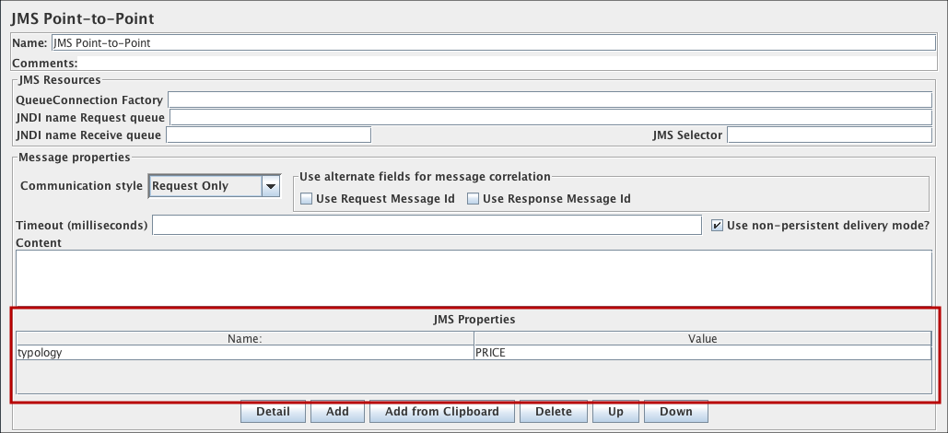948x433 pixels.
Task: Click Add from Clipboard button
Action: click(x=442, y=412)
